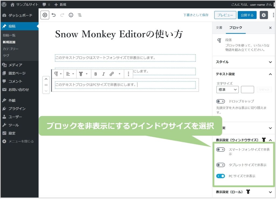
Task: Switch to the ブロック tab
Action: coord(236,28)
